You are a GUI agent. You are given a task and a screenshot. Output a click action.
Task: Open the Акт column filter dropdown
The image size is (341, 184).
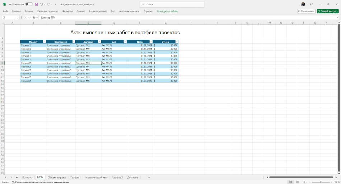(125, 42)
